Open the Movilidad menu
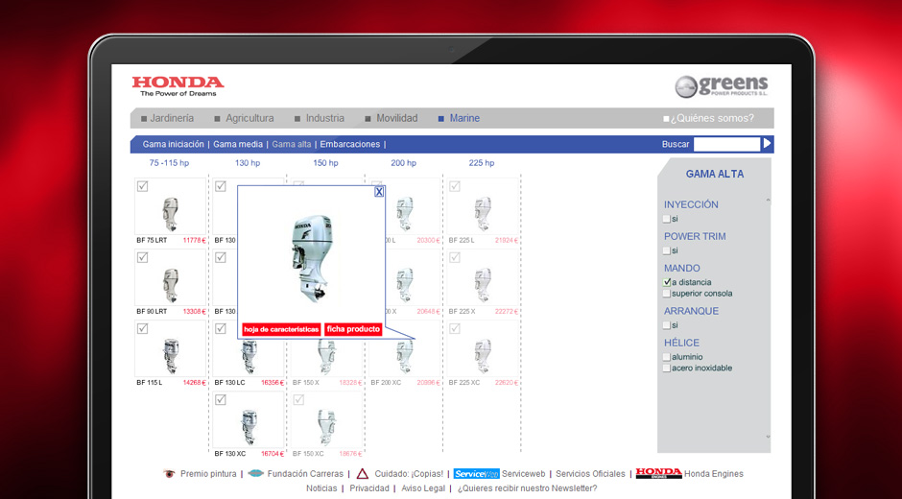 coord(397,118)
